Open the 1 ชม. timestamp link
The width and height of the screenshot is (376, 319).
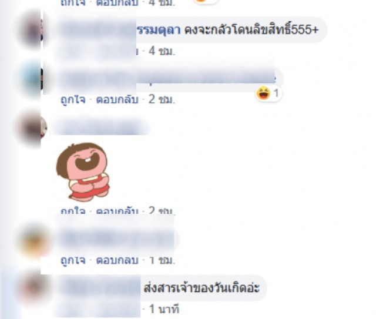[162, 260]
